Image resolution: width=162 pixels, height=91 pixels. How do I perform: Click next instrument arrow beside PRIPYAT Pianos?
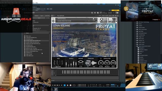pos(91,19)
